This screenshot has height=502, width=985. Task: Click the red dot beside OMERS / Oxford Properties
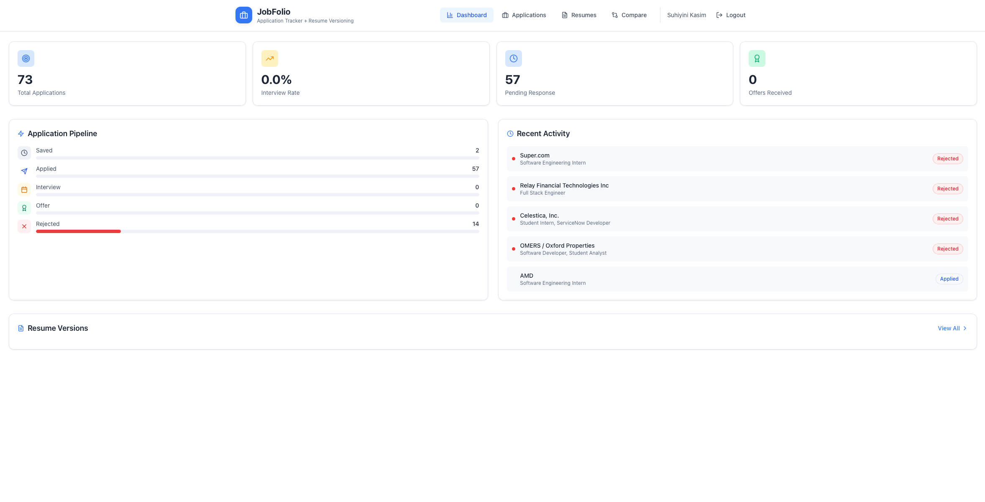click(514, 249)
